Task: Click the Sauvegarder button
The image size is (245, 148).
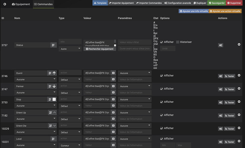Action: point(217,3)
